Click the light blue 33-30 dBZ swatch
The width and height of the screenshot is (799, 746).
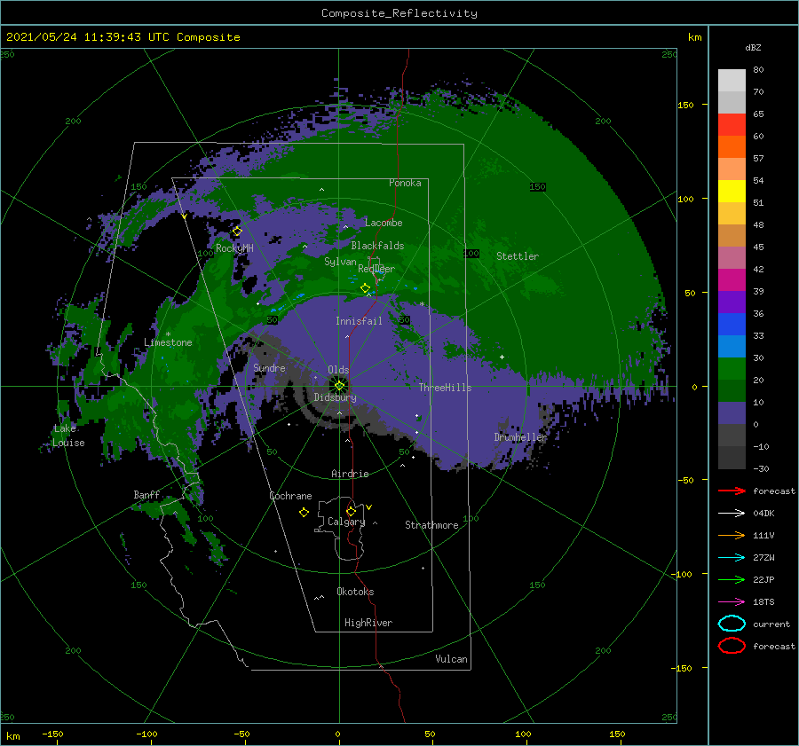point(732,346)
